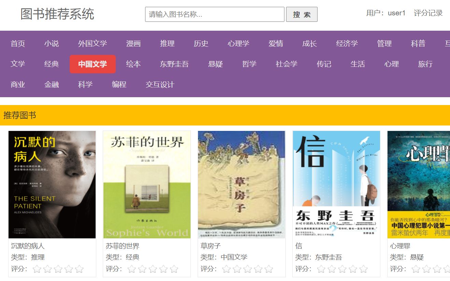Open the 生活 category
This screenshot has width=450, height=281.
(x=358, y=64)
